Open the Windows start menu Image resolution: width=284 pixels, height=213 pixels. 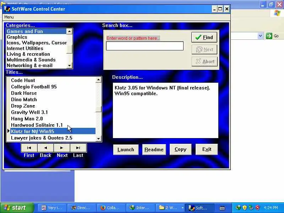(17, 208)
